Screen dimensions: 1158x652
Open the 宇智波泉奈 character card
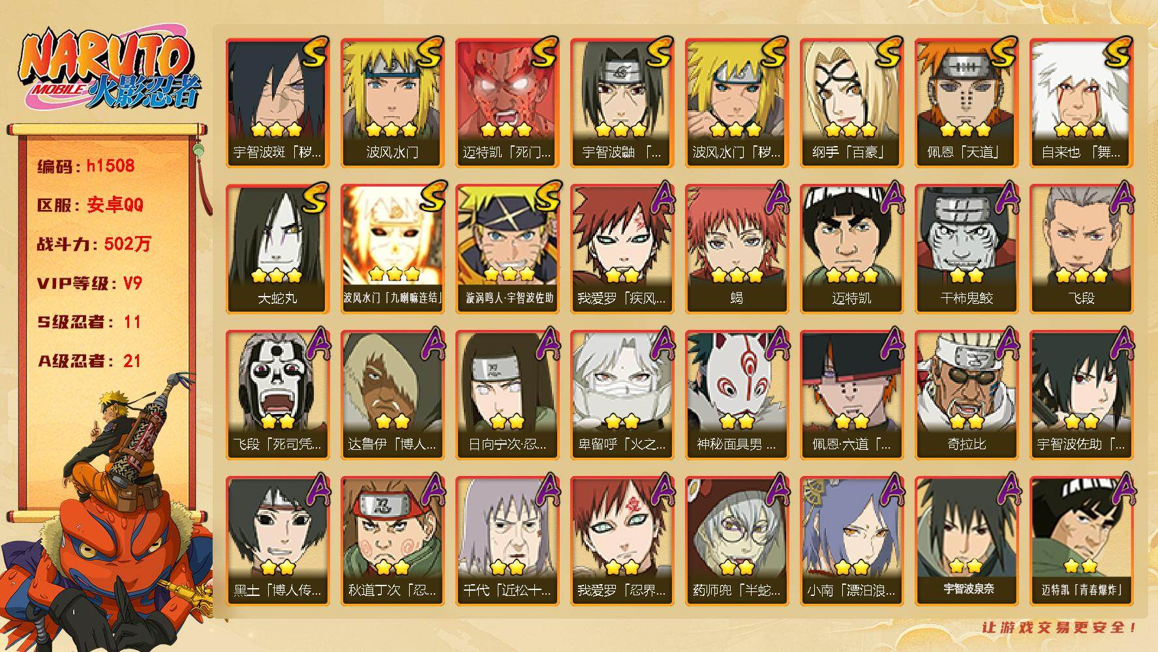tap(966, 541)
